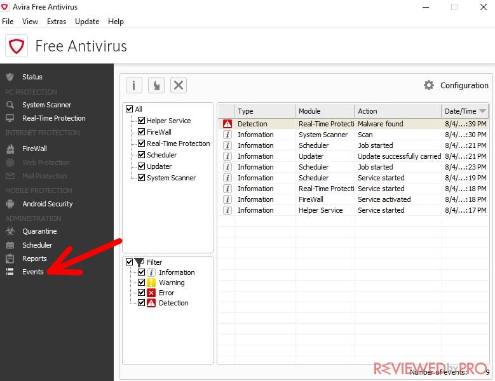Viewport: 495px width, 381px height.
Task: Toggle the Detection filter checkbox
Action: pos(142,303)
